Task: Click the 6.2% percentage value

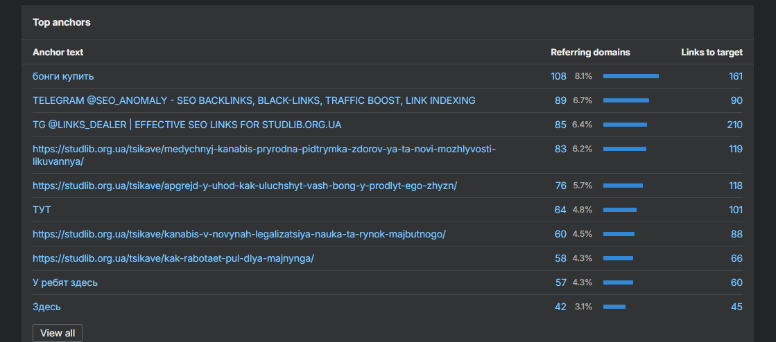Action: coord(583,149)
